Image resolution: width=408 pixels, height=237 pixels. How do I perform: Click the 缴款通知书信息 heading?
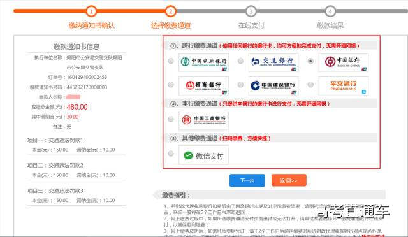pyautogui.click(x=76, y=47)
